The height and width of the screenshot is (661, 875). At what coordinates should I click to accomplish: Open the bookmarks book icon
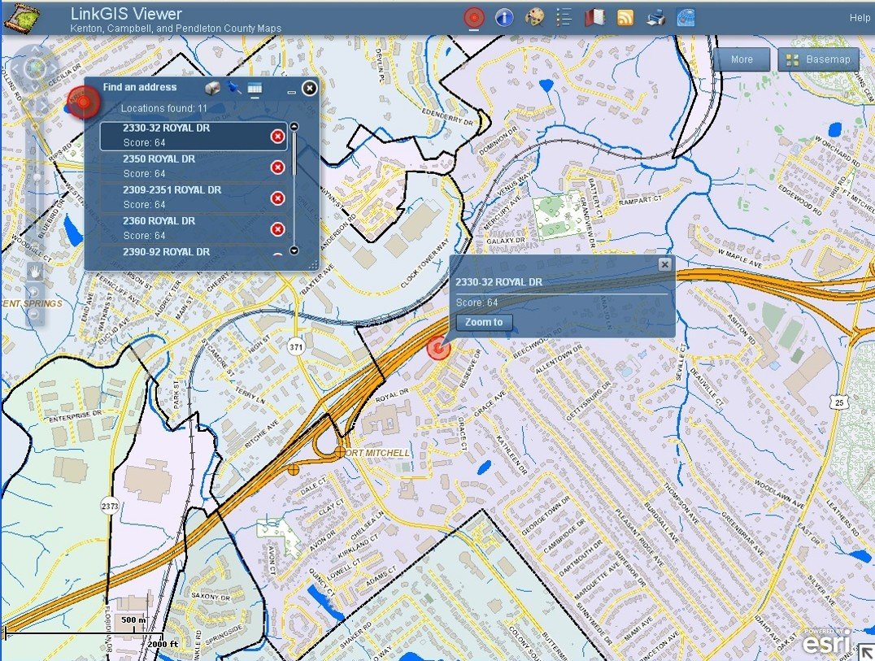(x=595, y=18)
